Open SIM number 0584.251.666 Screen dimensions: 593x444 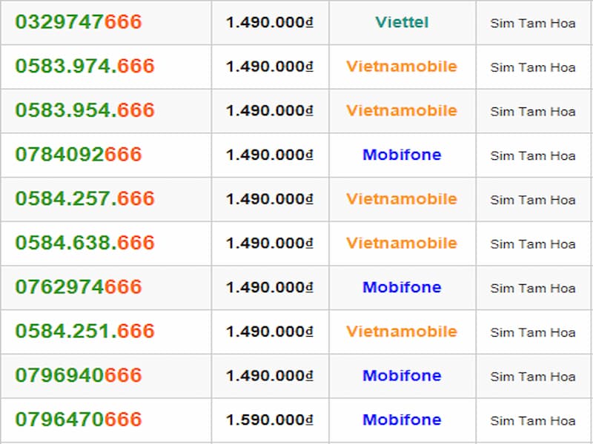click(x=85, y=332)
